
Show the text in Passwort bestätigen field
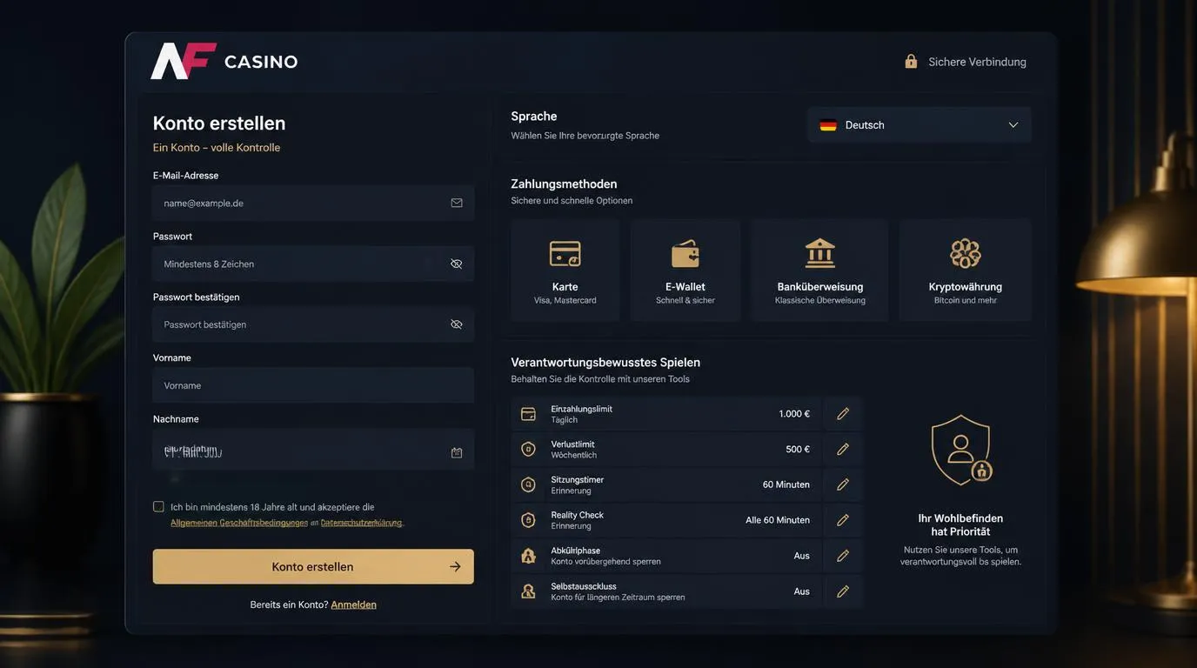click(x=457, y=324)
